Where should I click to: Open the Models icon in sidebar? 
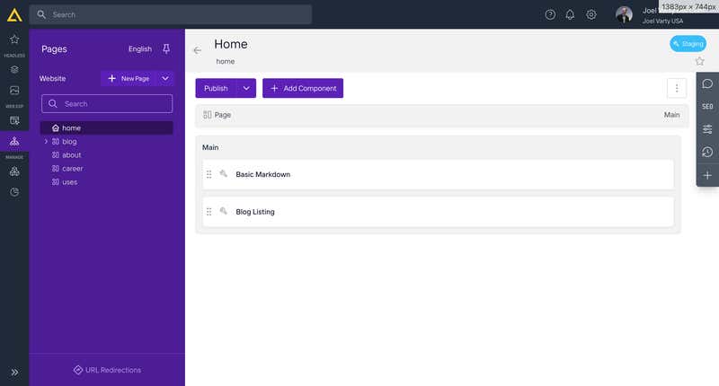point(14,171)
